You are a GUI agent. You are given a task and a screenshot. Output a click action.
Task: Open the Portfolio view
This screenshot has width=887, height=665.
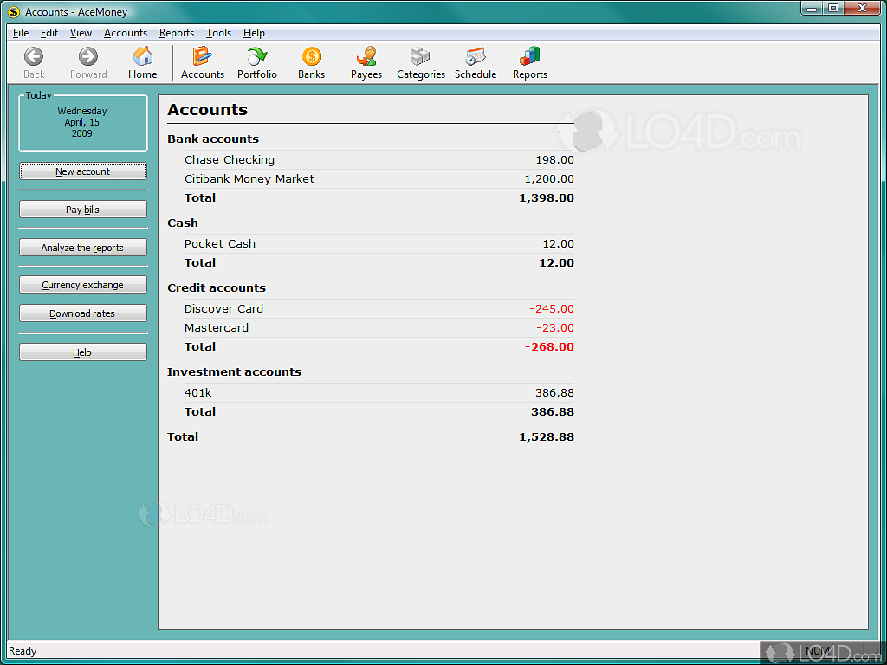(257, 62)
